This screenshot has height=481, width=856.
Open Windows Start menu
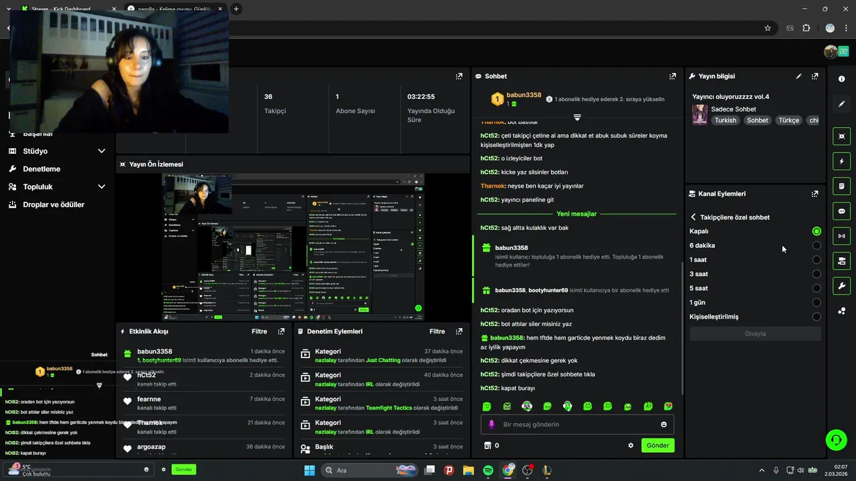tap(310, 470)
